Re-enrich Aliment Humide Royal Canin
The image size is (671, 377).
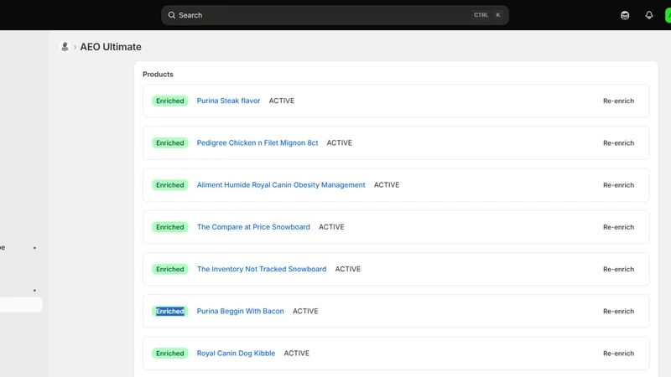click(618, 185)
